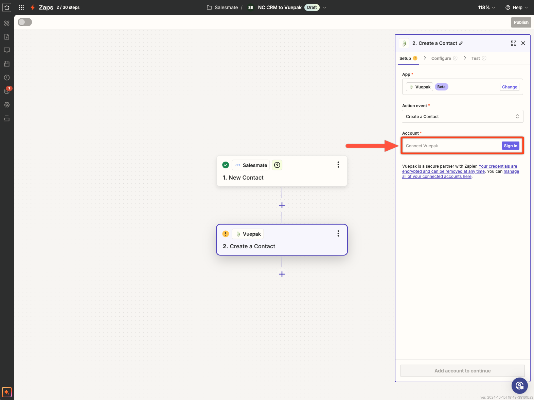Open the settings gear in sidebar
The width and height of the screenshot is (534, 400).
click(7, 105)
